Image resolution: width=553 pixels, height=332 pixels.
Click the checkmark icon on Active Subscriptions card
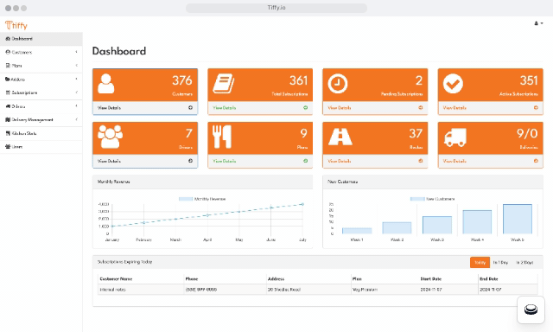click(453, 84)
